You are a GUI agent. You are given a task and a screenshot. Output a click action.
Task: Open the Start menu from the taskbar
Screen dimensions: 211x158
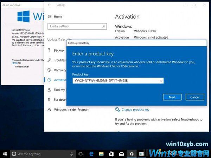coord(5,154)
